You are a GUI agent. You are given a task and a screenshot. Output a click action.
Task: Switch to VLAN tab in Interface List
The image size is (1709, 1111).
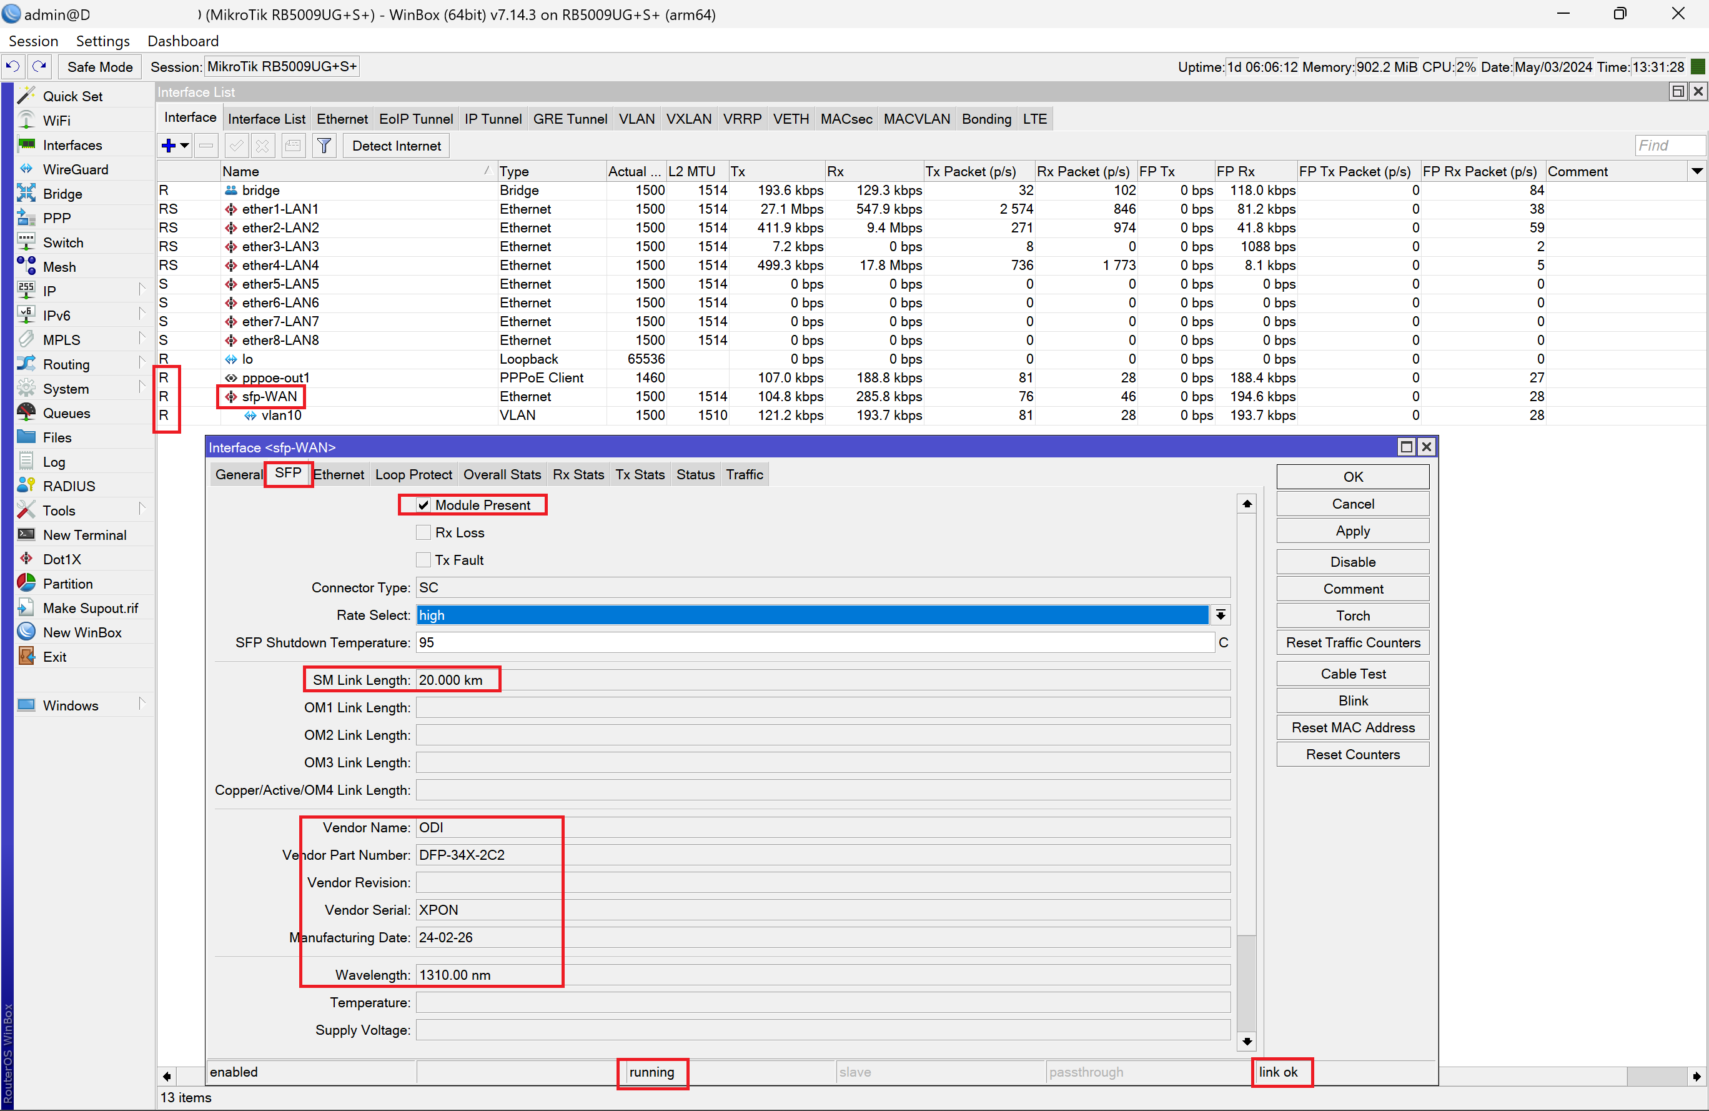(x=637, y=119)
